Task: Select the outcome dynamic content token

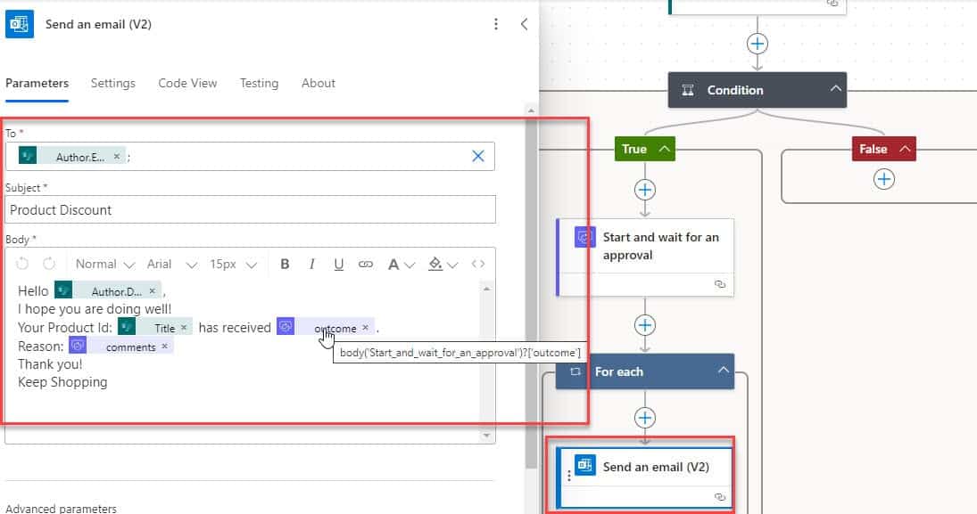Action: (x=326, y=327)
